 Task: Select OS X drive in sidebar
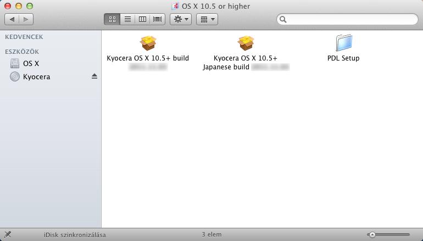(51, 63)
